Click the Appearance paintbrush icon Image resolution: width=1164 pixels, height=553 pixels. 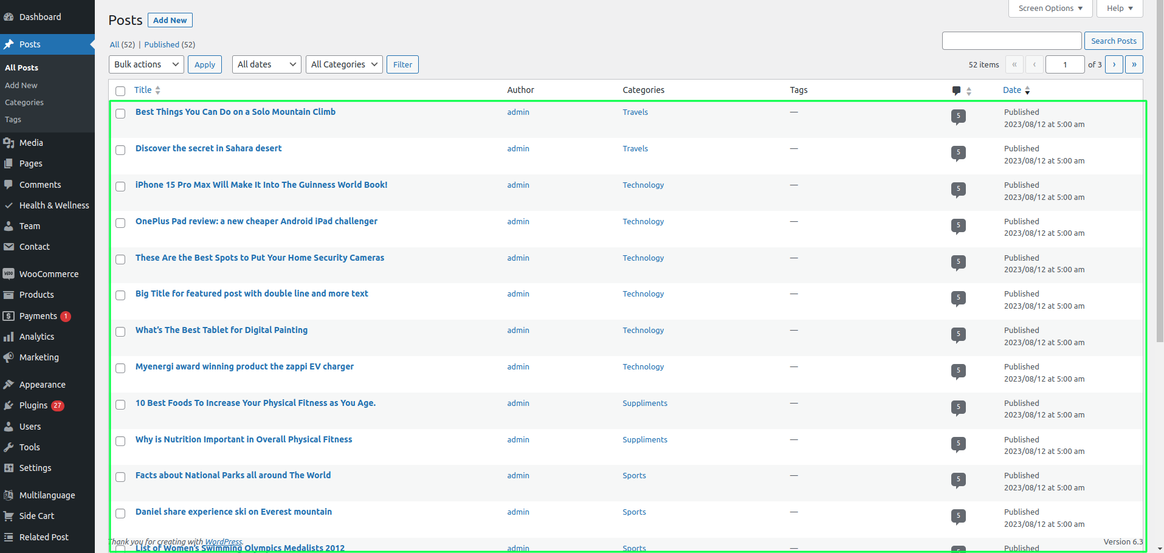pyautogui.click(x=9, y=385)
